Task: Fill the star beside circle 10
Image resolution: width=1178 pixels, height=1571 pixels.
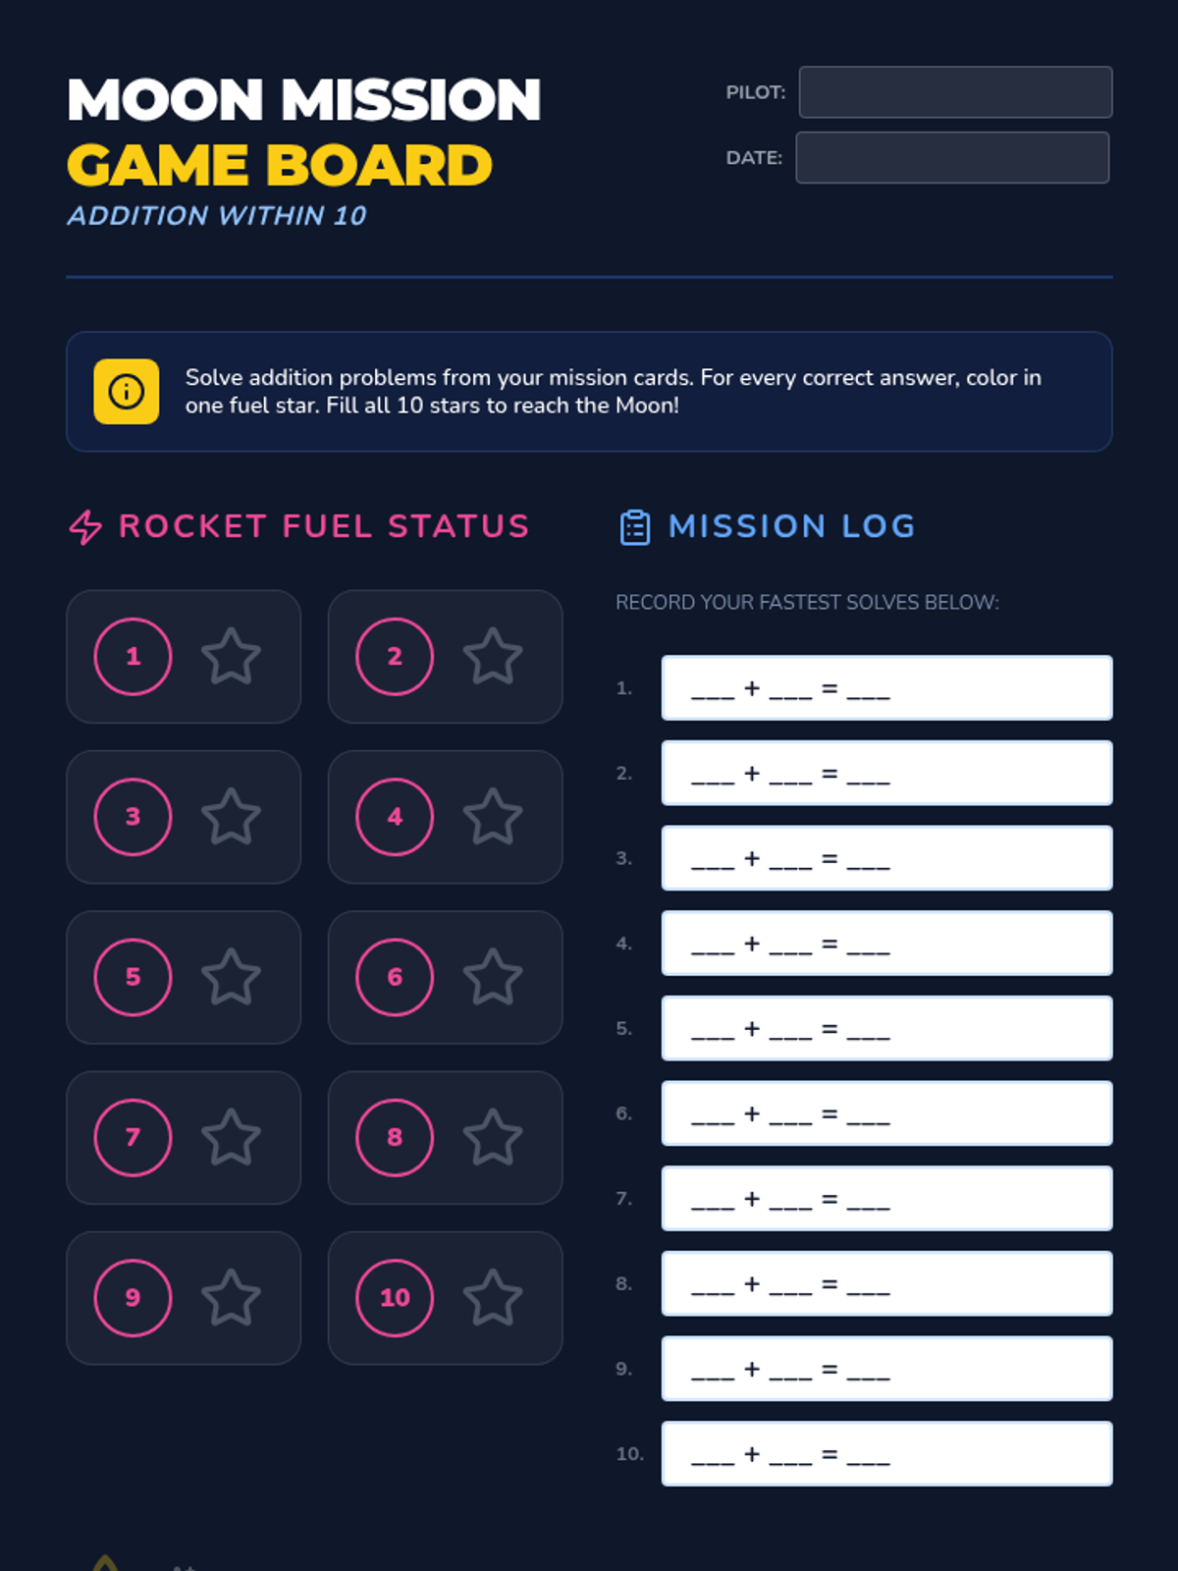Action: coord(493,1297)
